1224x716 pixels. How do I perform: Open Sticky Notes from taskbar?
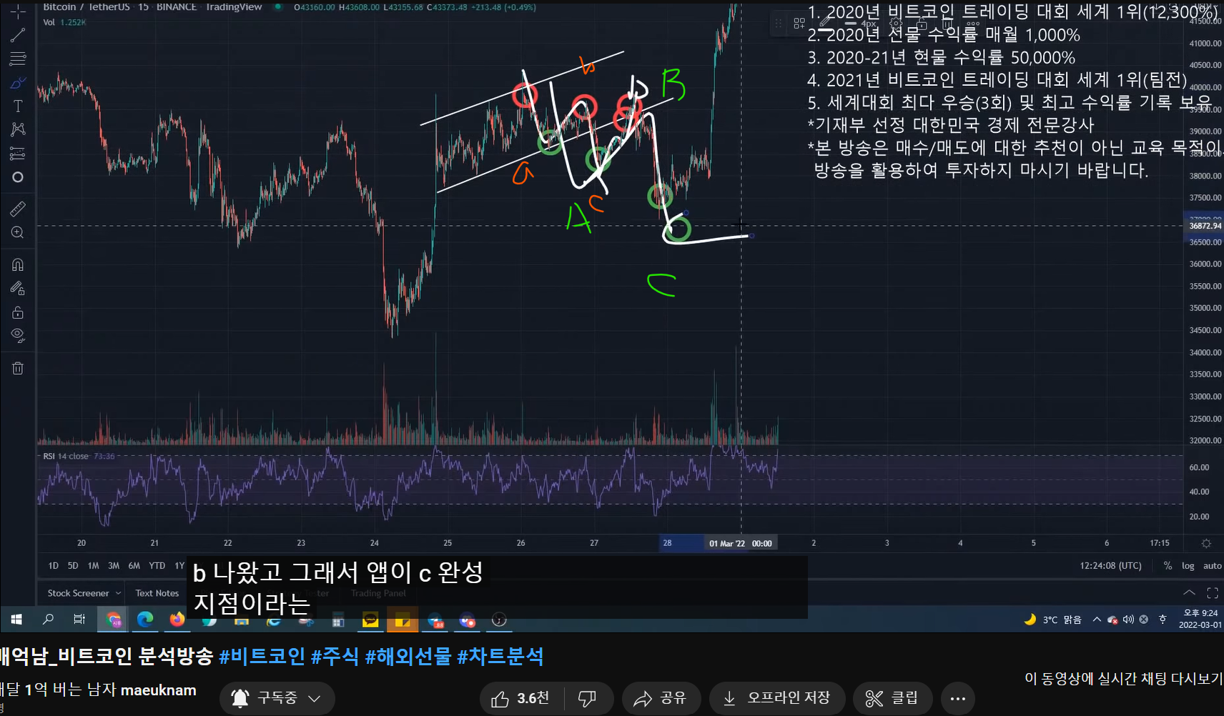pyautogui.click(x=403, y=620)
